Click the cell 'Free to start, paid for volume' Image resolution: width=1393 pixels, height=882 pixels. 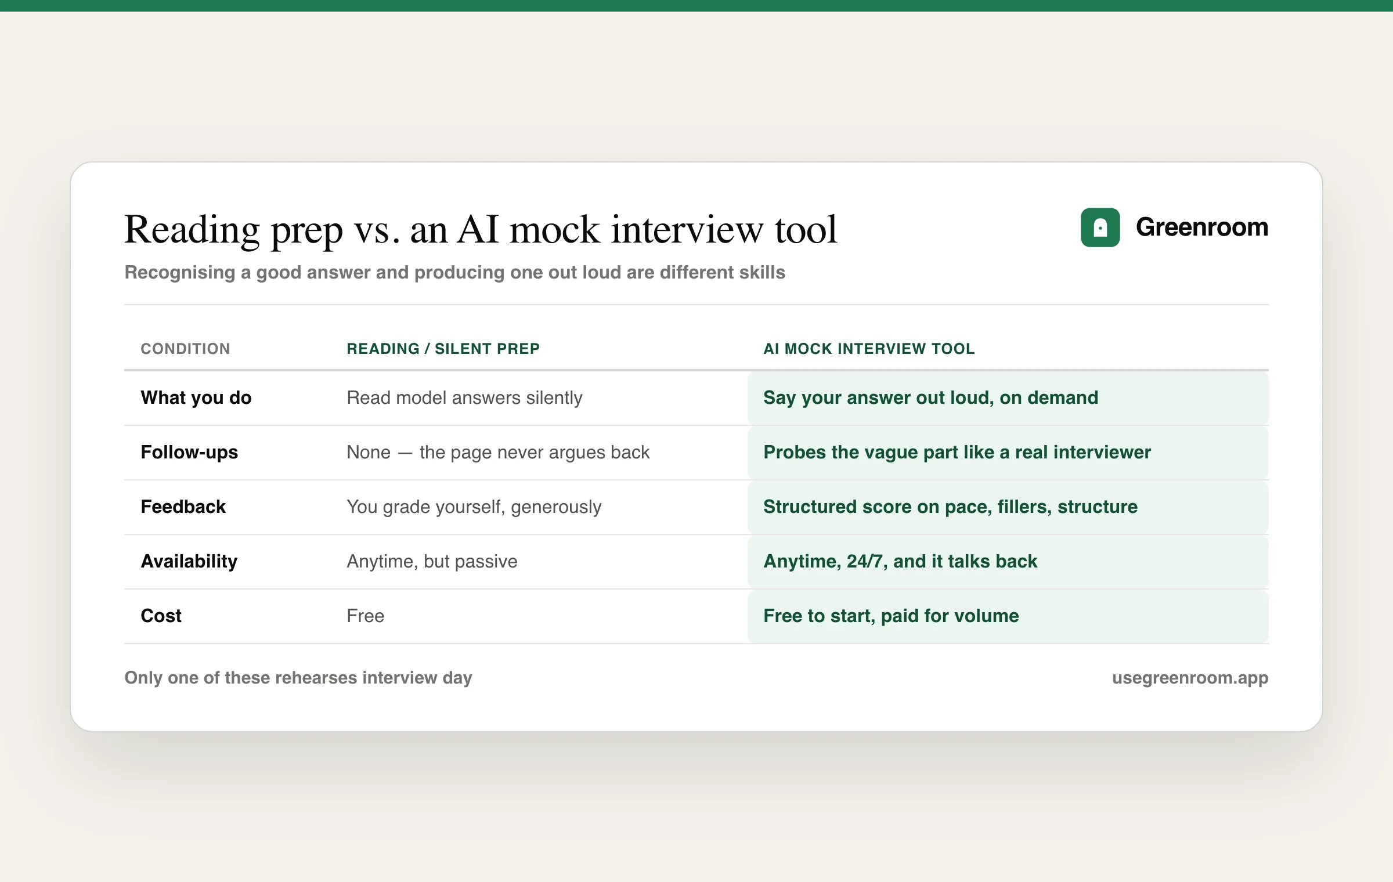pos(1008,616)
